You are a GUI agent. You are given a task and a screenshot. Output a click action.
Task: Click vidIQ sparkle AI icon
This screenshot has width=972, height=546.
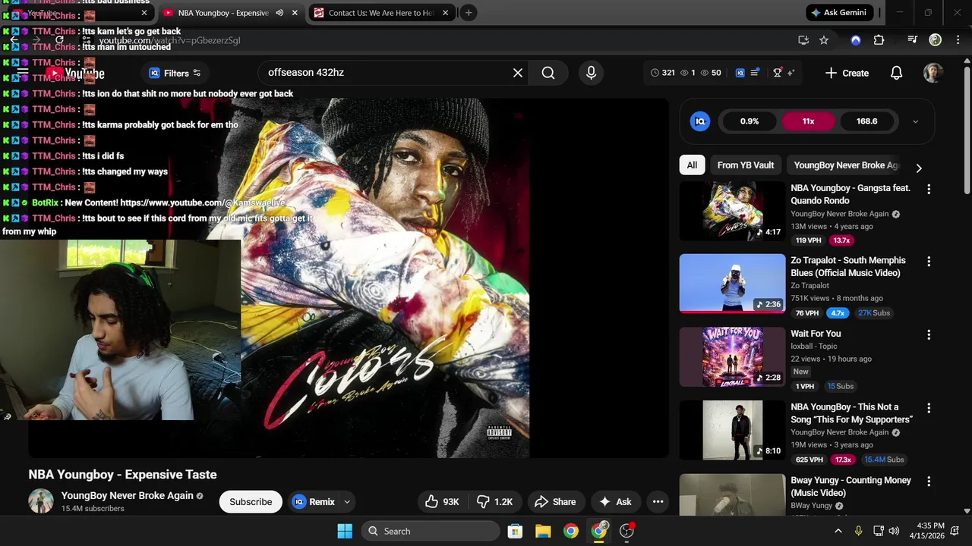click(x=791, y=73)
